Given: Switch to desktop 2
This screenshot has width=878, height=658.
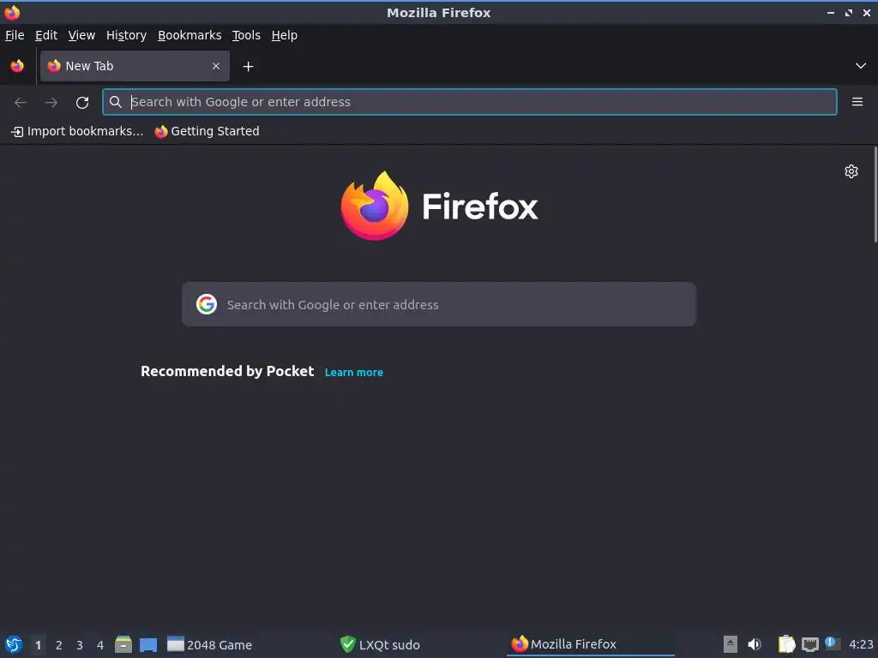Looking at the screenshot, I should [59, 645].
